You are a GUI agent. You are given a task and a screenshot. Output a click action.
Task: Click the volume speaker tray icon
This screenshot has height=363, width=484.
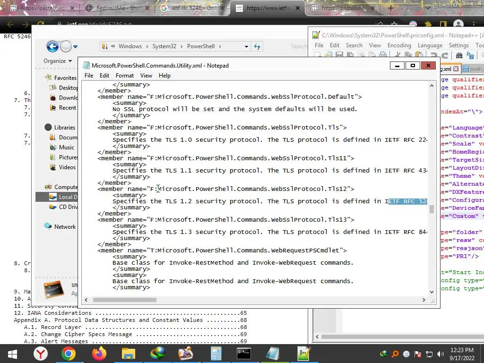click(x=441, y=354)
